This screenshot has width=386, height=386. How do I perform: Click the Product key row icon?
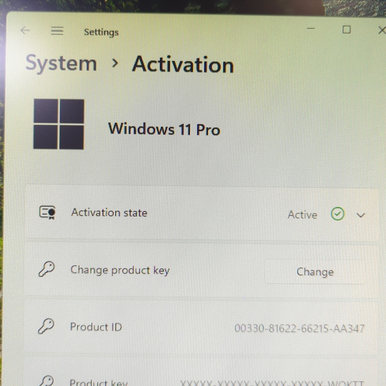click(x=47, y=381)
